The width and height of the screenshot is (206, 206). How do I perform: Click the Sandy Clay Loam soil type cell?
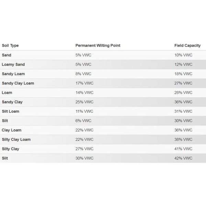18,83
